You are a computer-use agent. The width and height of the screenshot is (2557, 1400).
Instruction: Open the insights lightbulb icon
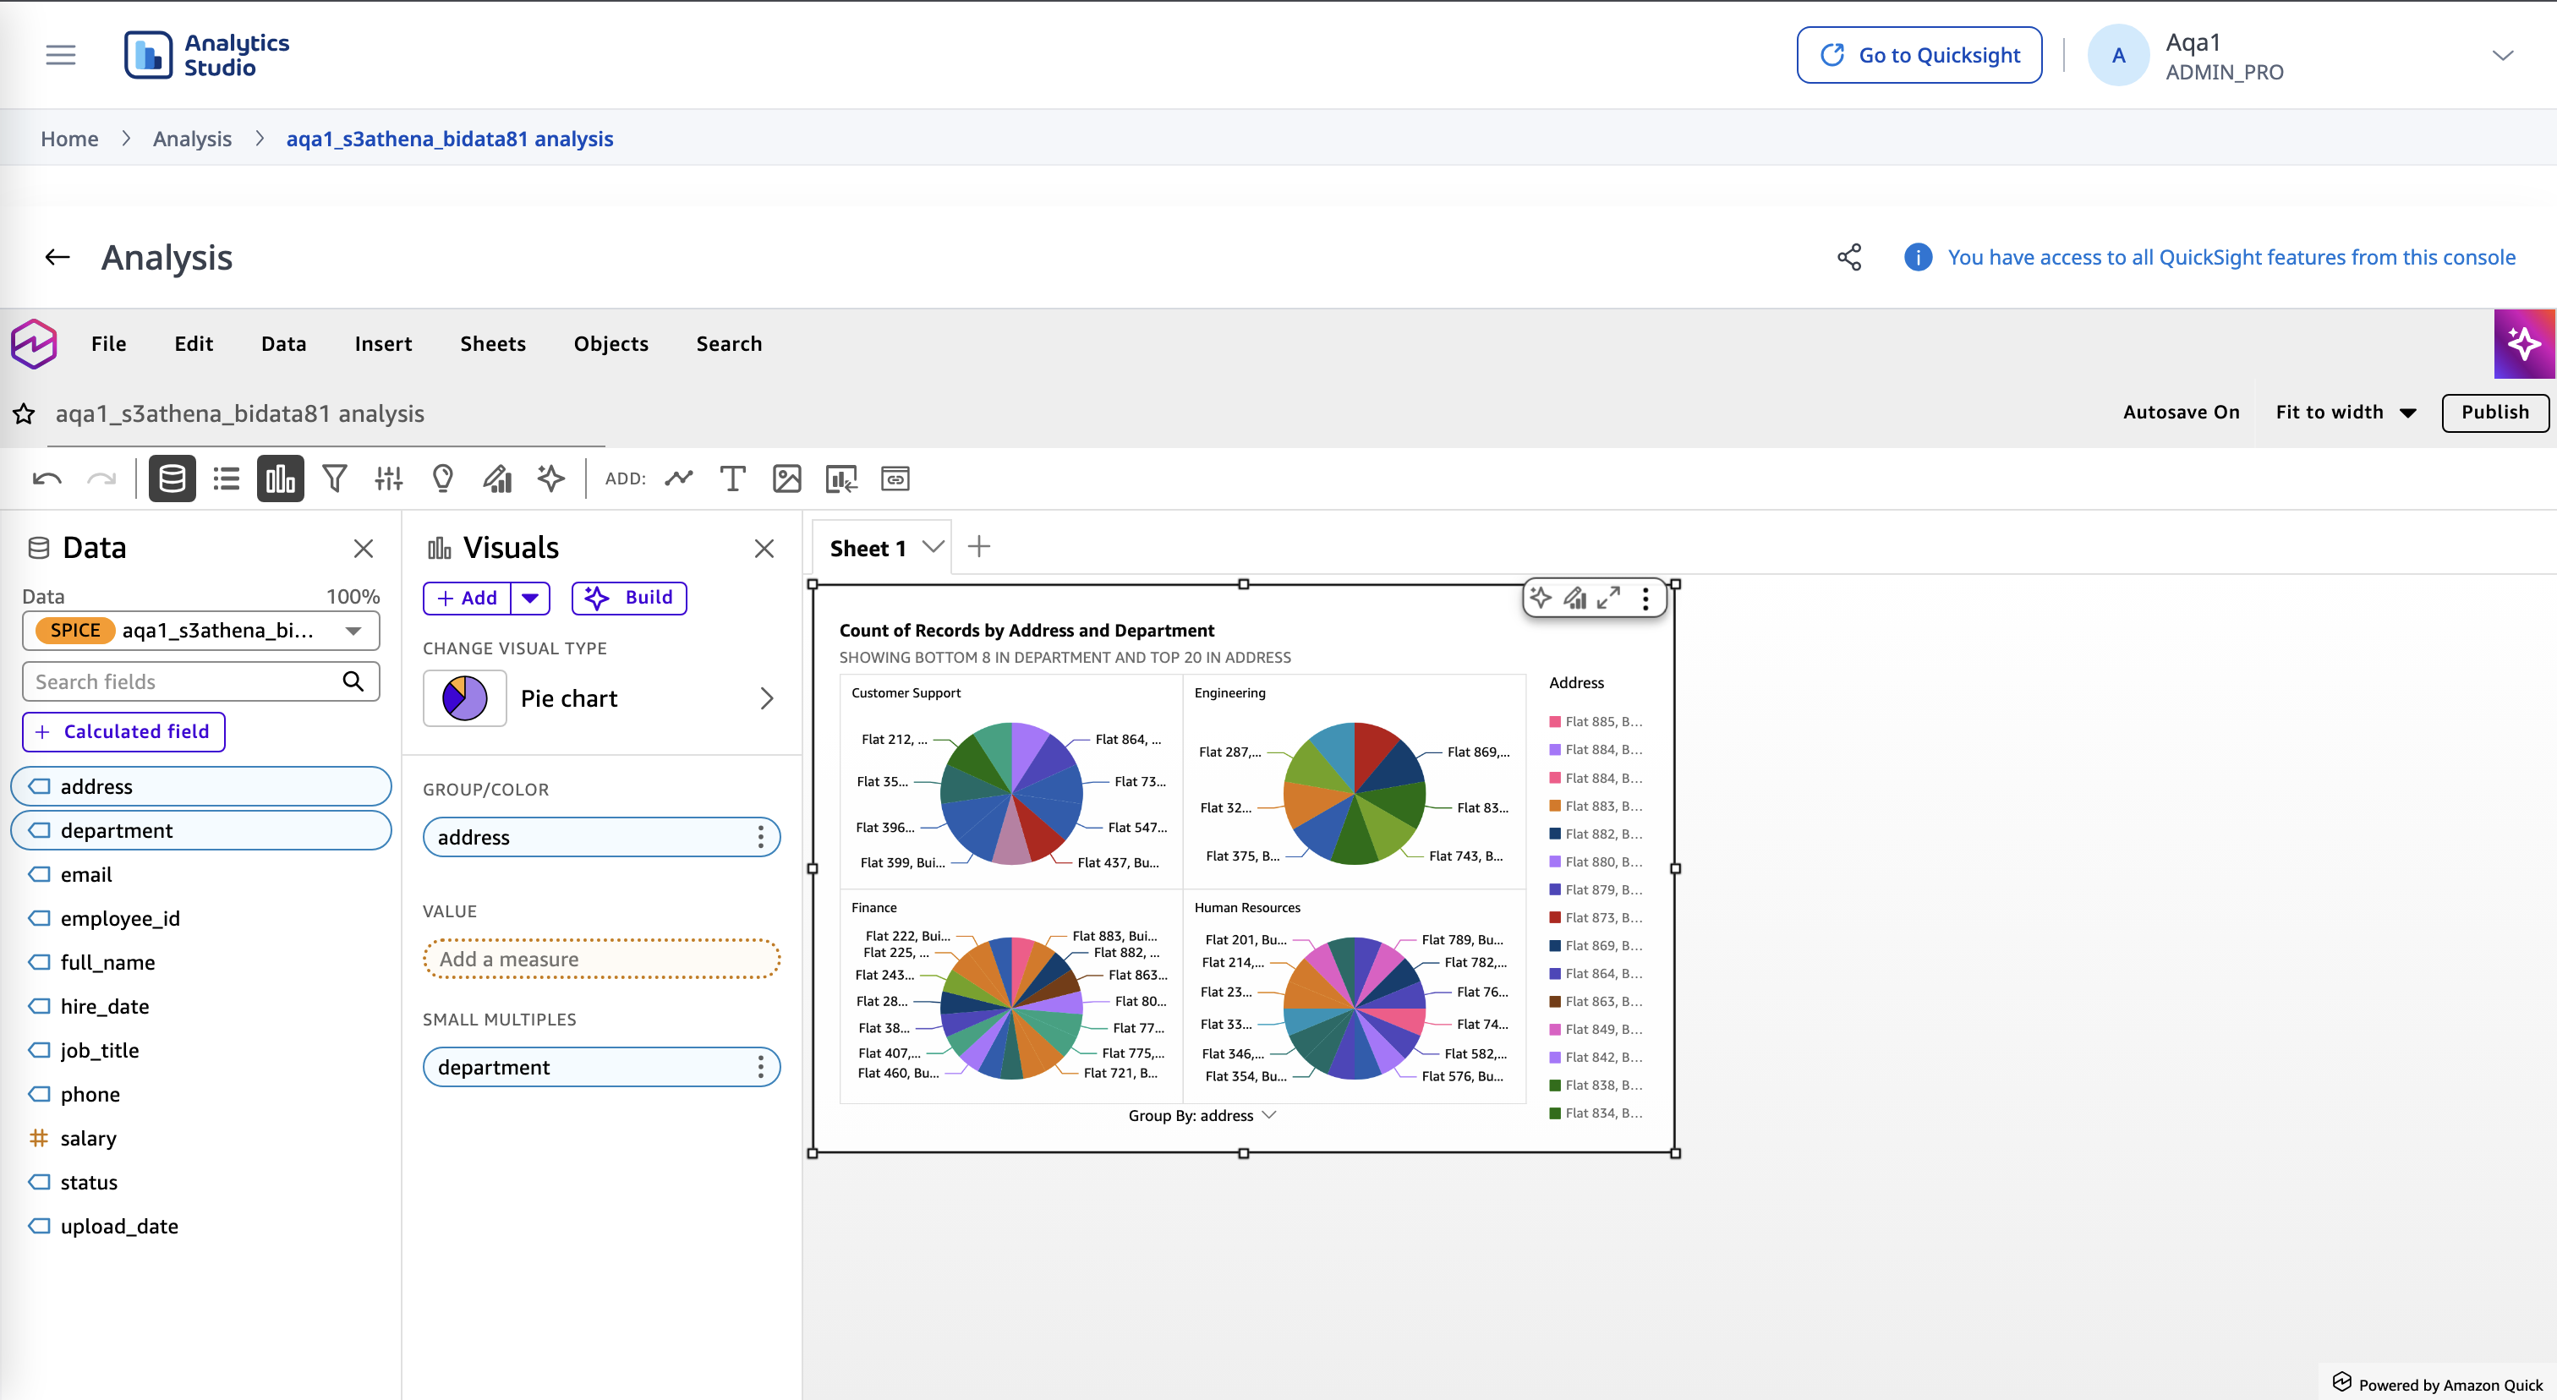pos(443,479)
